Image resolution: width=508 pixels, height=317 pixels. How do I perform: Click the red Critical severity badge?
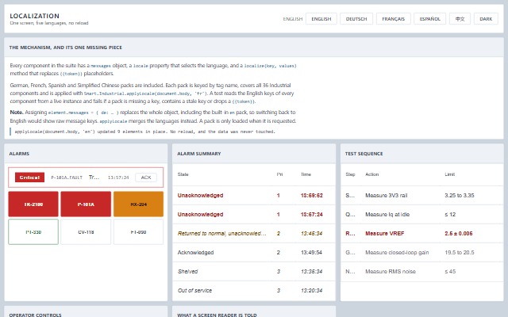tap(29, 178)
